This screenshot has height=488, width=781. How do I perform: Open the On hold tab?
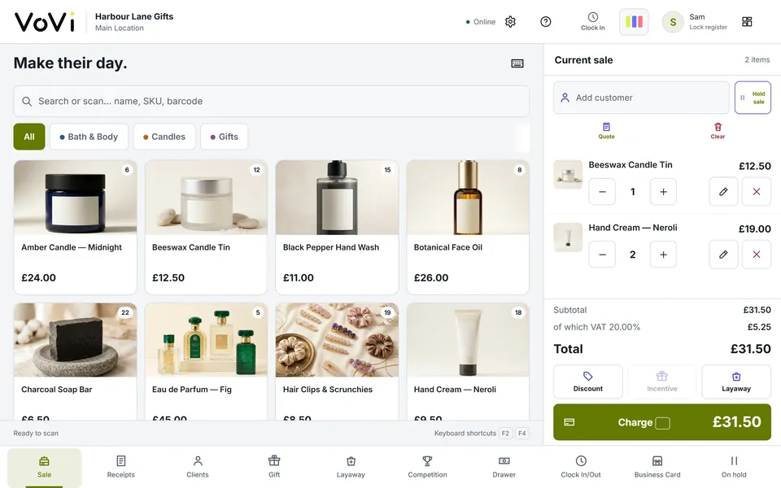pyautogui.click(x=734, y=467)
